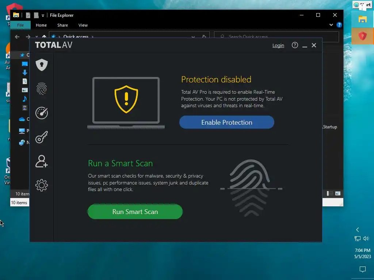This screenshot has height=280, width=374.
Task: Select This PC icon in navigation pane
Action: tap(22, 131)
